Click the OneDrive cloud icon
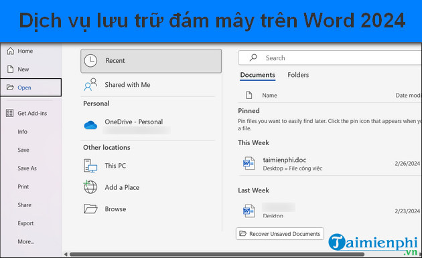This screenshot has width=422, height=258. pos(90,125)
